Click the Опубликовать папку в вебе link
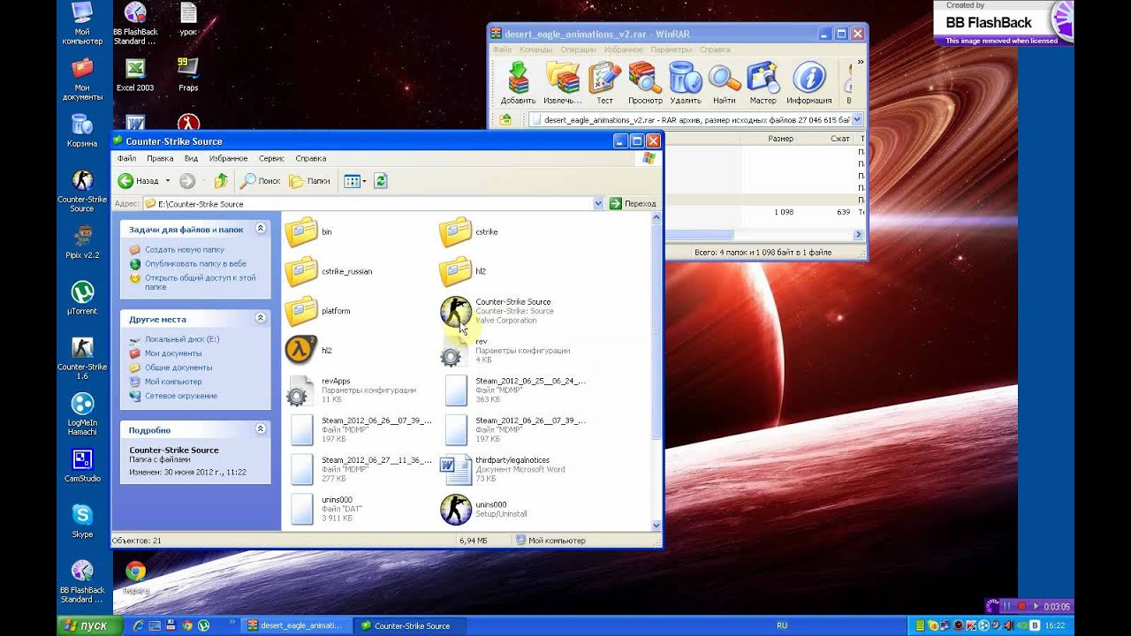The height and width of the screenshot is (636, 1131). 195,264
